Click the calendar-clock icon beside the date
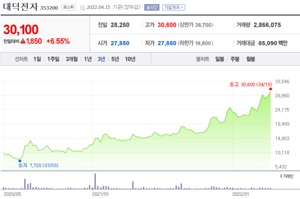Screen dimensions: 300x199 click(83, 8)
